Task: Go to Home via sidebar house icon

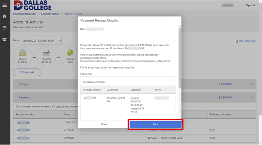Action: point(4,16)
